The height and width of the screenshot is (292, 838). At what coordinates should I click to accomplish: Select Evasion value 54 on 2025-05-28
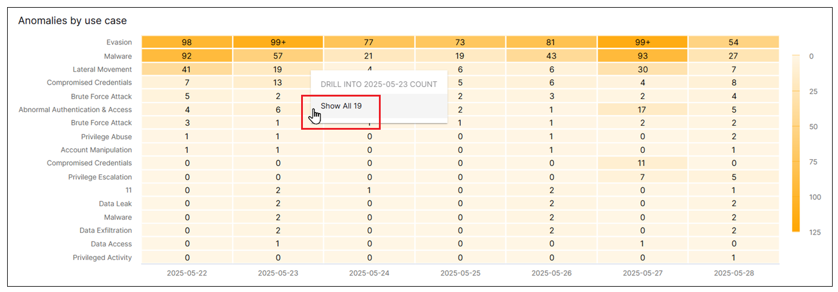(x=733, y=42)
